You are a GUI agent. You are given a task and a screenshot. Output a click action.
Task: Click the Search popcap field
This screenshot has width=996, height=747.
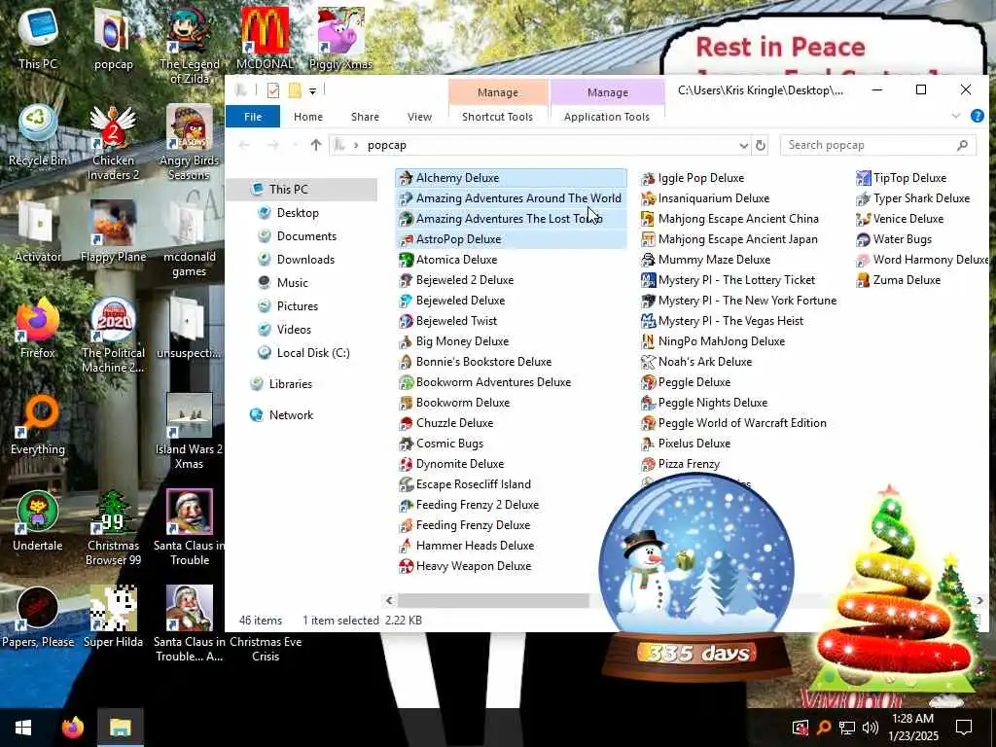coord(878,146)
